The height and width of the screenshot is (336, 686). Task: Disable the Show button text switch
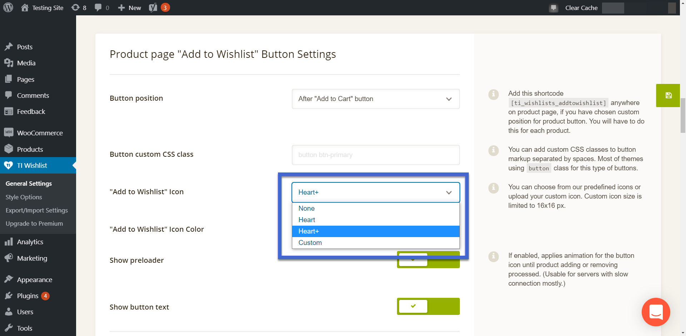click(x=428, y=306)
